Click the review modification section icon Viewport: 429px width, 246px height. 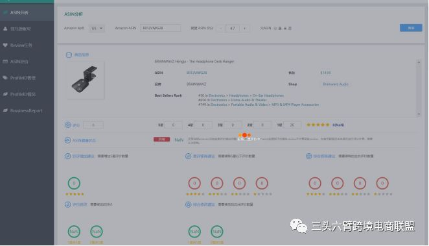[67, 204]
